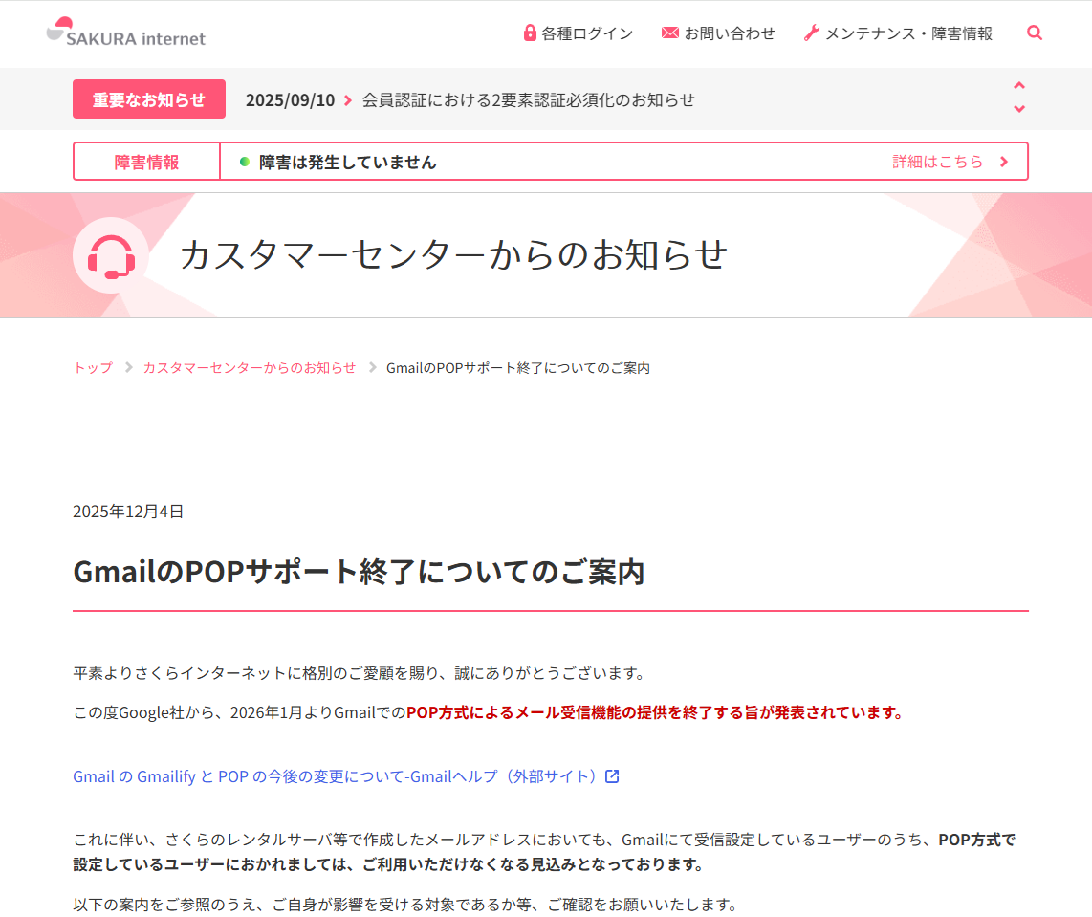Click the 重要なお知らせ button
This screenshot has width=1092, height=917.
149,99
